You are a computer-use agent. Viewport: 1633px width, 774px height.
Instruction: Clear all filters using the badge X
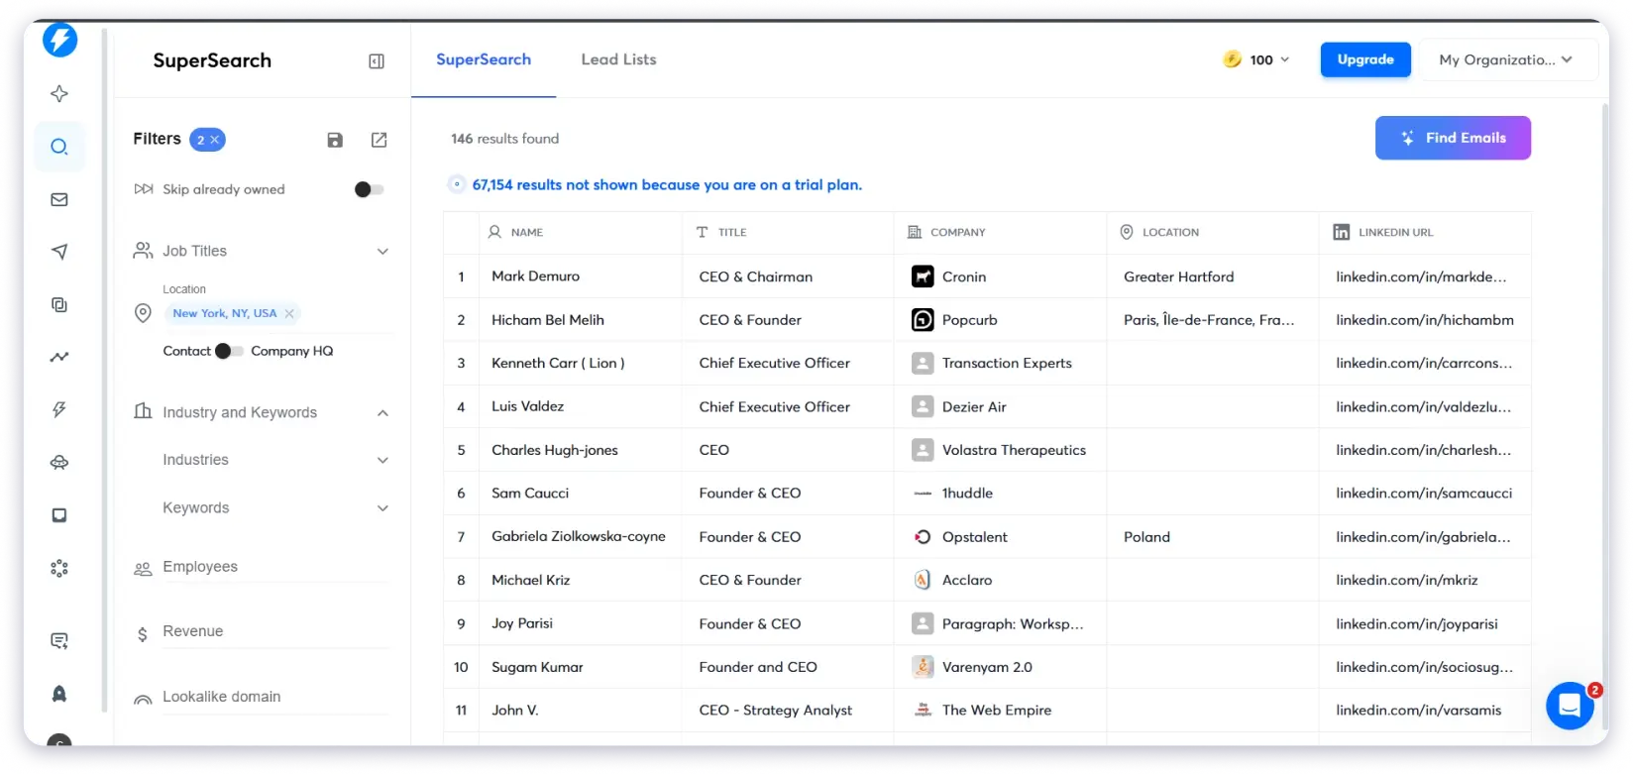click(215, 140)
